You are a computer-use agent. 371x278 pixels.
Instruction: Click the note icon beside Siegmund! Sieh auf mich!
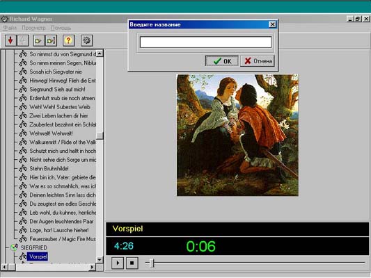[x=23, y=89]
